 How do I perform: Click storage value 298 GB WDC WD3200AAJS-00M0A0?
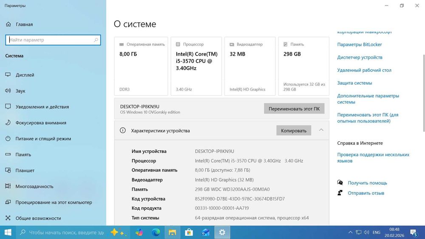[x=232, y=189]
